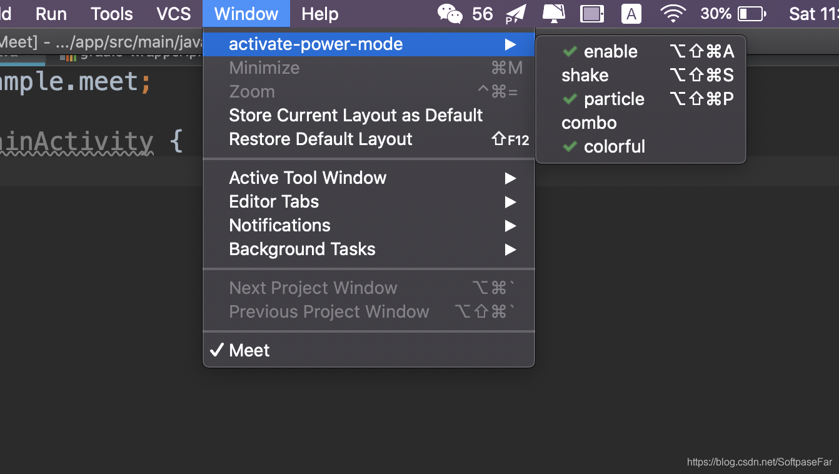Image resolution: width=839 pixels, height=474 pixels.
Task: Expand Editor Tabs submenu
Action: (369, 201)
